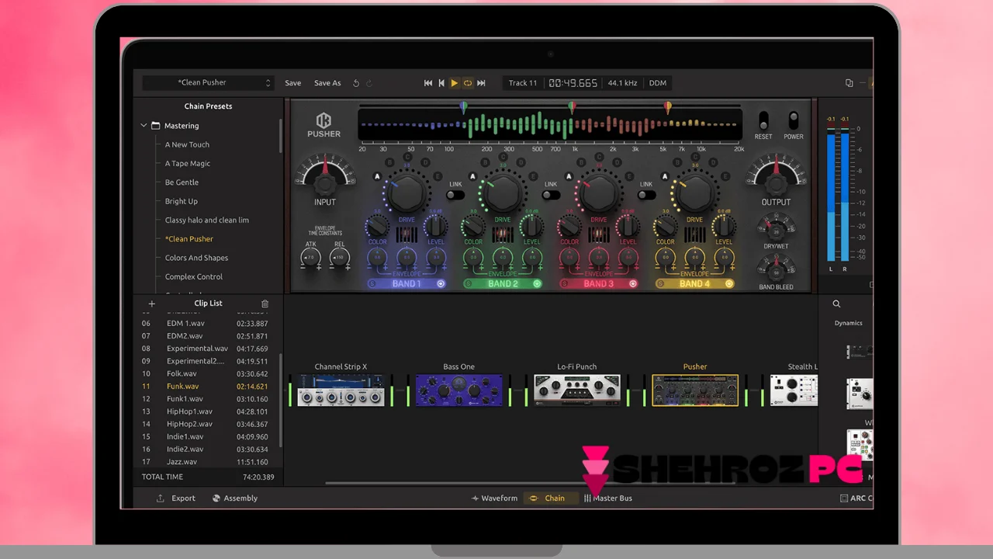
Task: Click the yellow-red crossover marker near 5k
Action: [x=667, y=108]
